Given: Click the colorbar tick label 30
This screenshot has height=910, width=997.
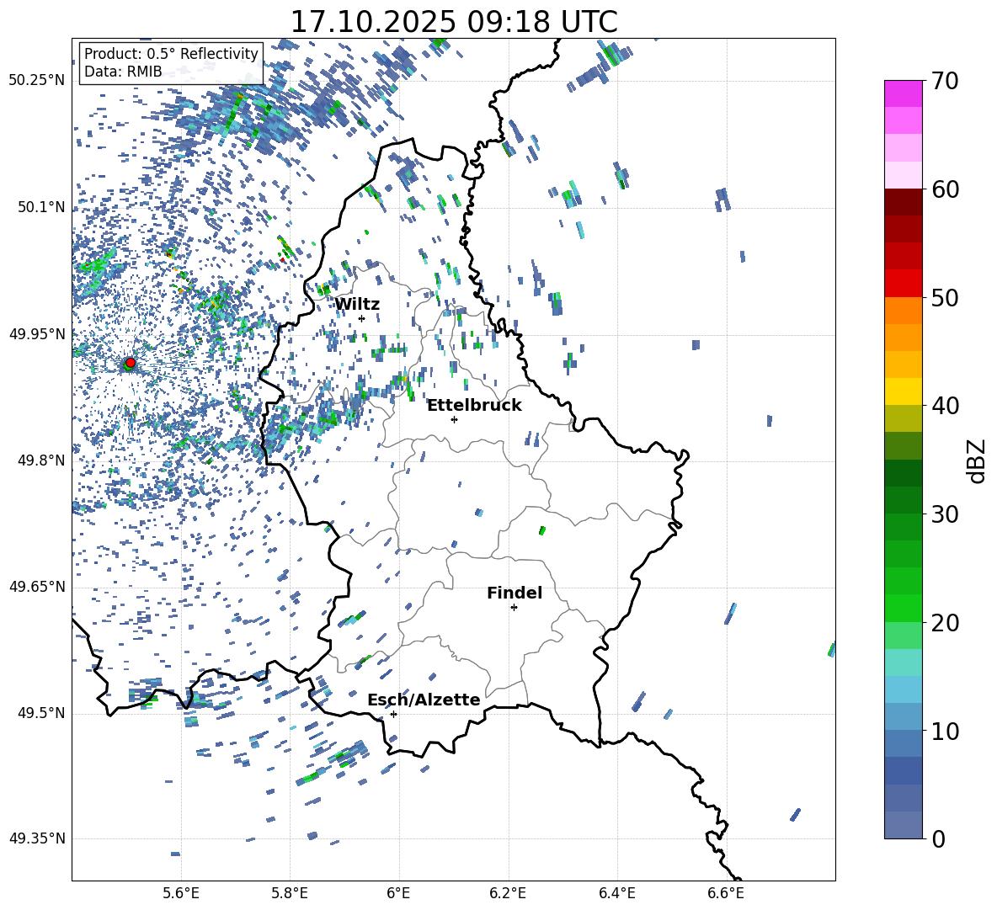Looking at the screenshot, I should tap(945, 514).
